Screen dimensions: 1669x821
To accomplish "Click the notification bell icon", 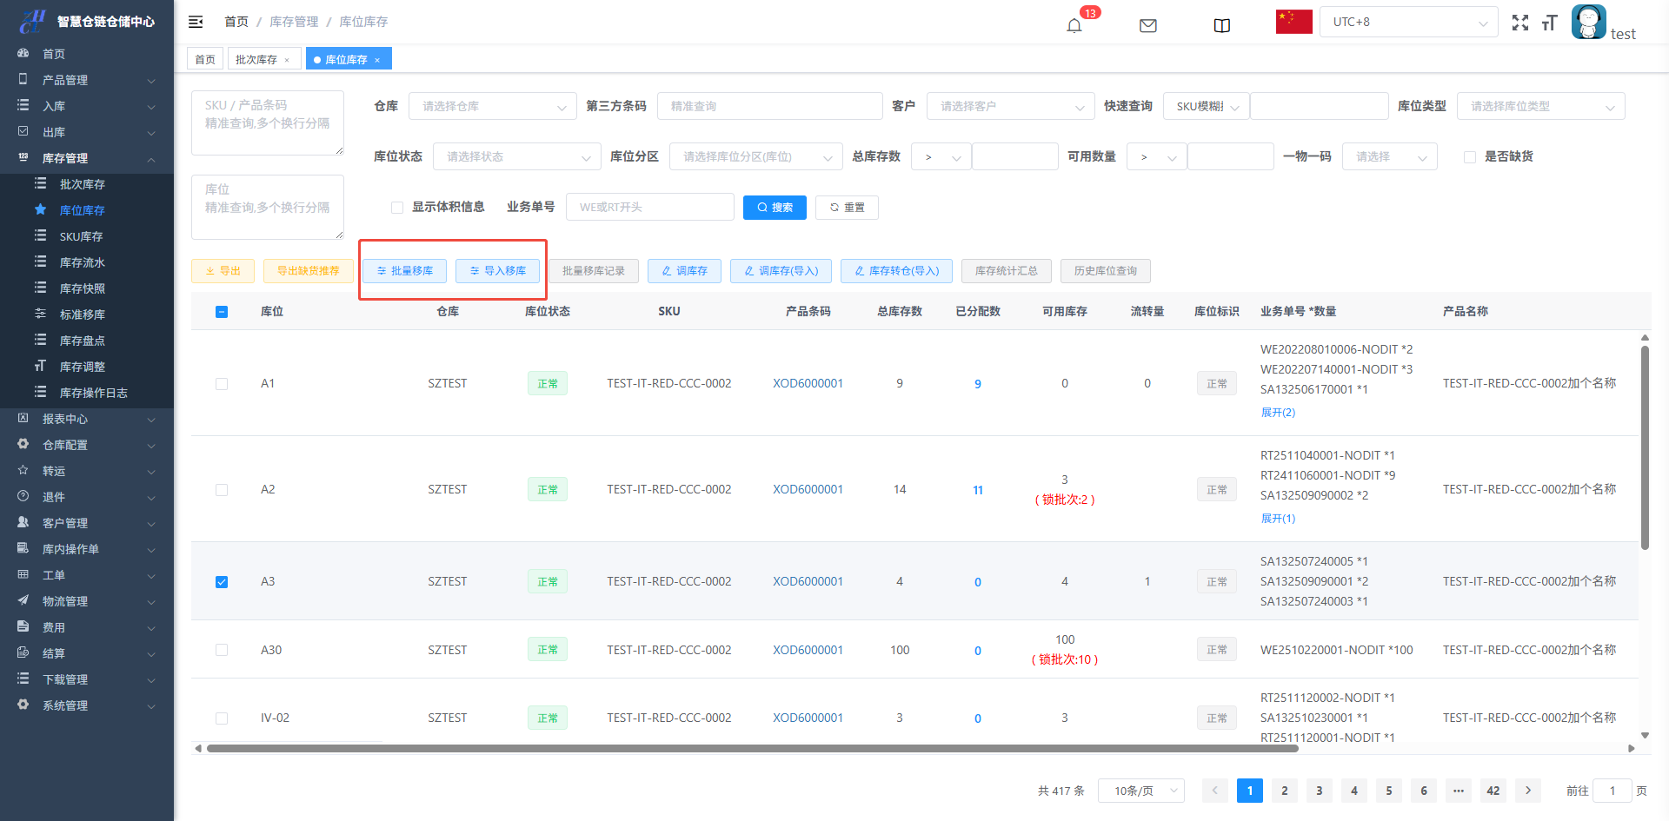I will click(x=1074, y=25).
